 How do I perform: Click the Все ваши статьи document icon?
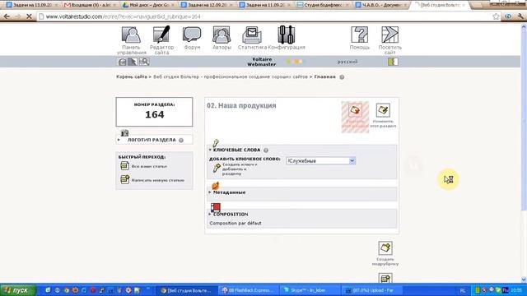pos(124,165)
